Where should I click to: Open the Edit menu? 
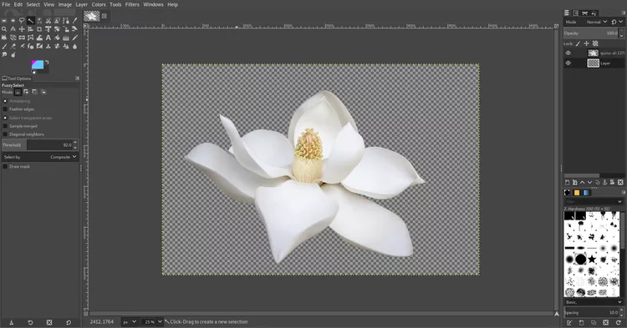[18, 4]
